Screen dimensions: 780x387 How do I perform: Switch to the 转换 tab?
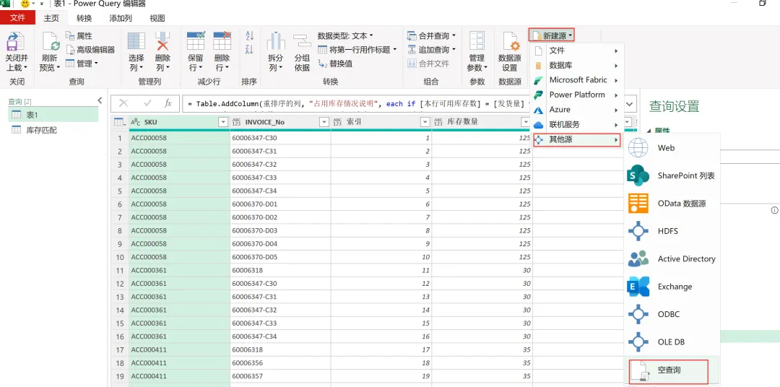pyautogui.click(x=84, y=18)
